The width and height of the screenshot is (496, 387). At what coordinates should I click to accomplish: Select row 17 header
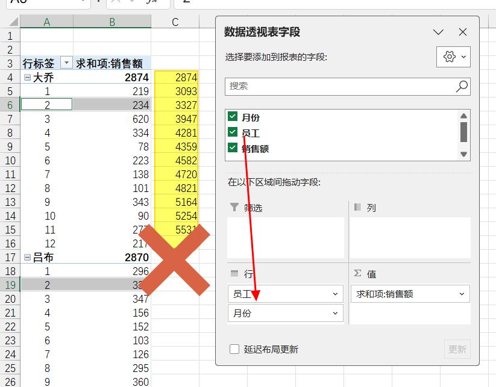[x=10, y=258]
